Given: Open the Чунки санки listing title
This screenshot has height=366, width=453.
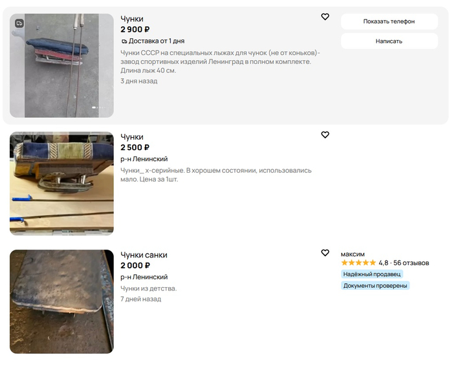Looking at the screenshot, I should (x=144, y=255).
